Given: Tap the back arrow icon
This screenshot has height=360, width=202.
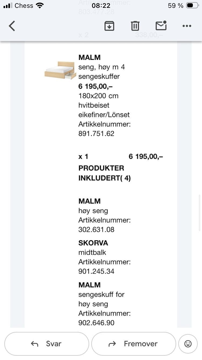Looking at the screenshot, I should coord(12,26).
